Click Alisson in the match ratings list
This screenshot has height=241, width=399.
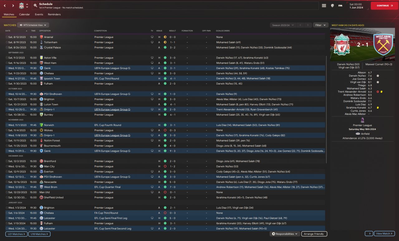coord(362,72)
